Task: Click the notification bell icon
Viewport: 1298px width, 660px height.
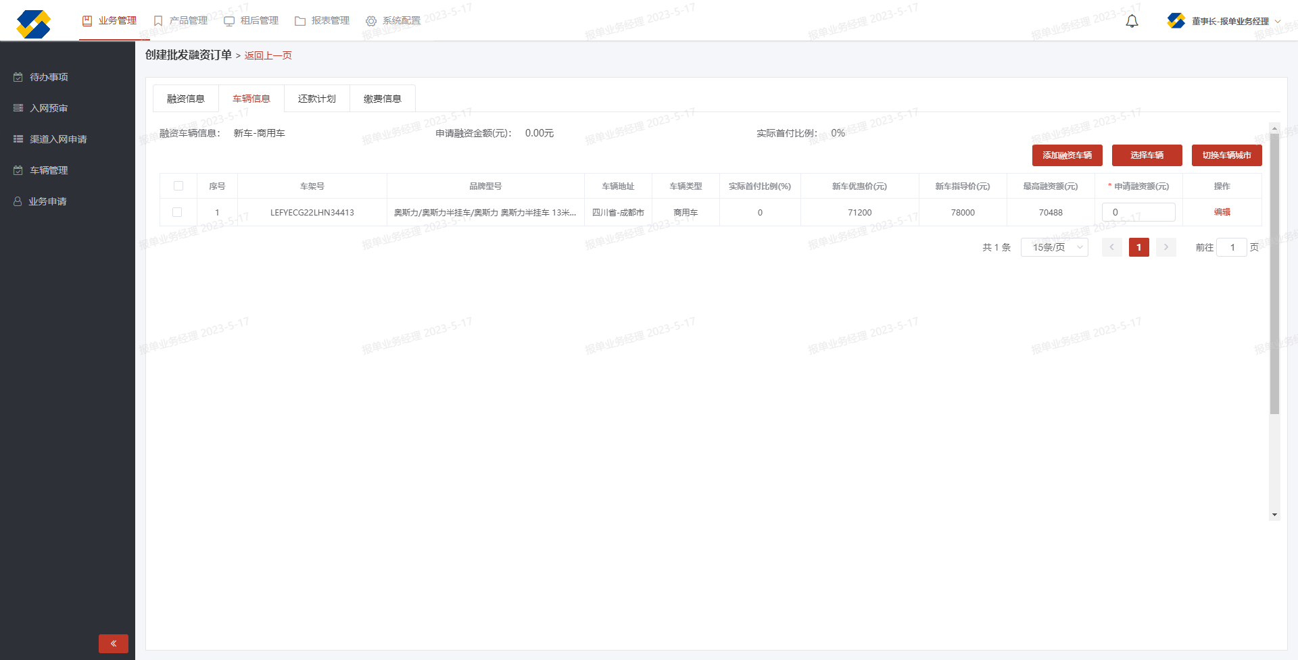Action: (1132, 21)
